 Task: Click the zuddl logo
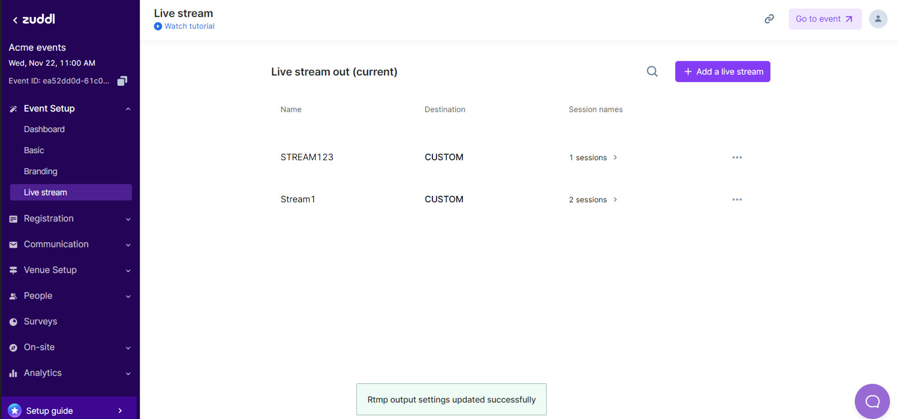coord(38,19)
